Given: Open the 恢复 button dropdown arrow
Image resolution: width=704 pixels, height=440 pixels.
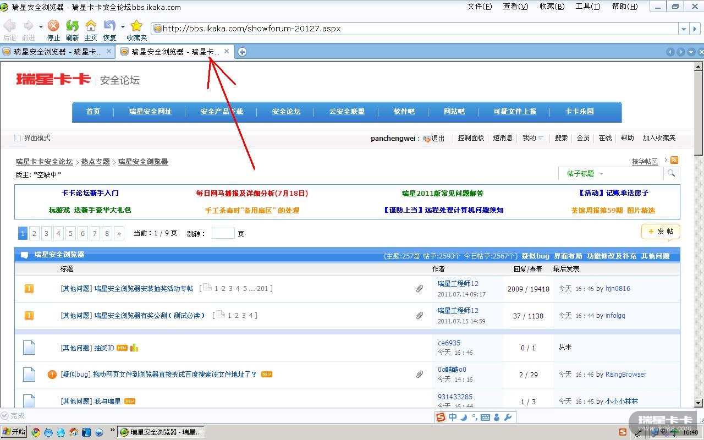Looking at the screenshot, I should click(x=123, y=26).
